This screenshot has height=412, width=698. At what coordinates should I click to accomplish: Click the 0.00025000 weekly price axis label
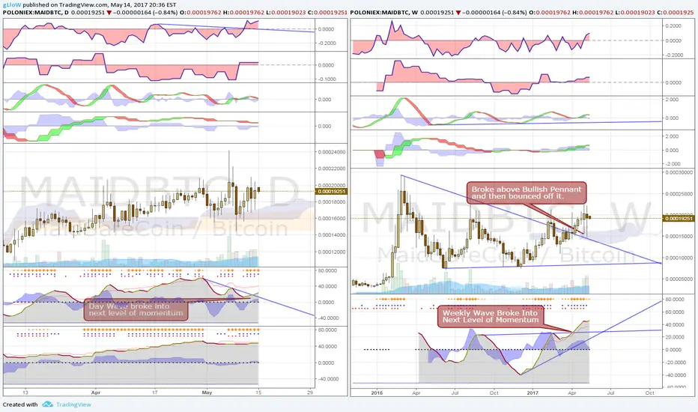click(679, 193)
